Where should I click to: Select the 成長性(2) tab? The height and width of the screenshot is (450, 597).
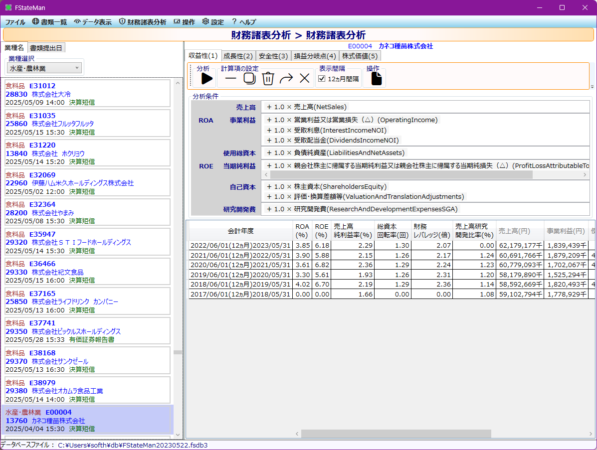(238, 56)
